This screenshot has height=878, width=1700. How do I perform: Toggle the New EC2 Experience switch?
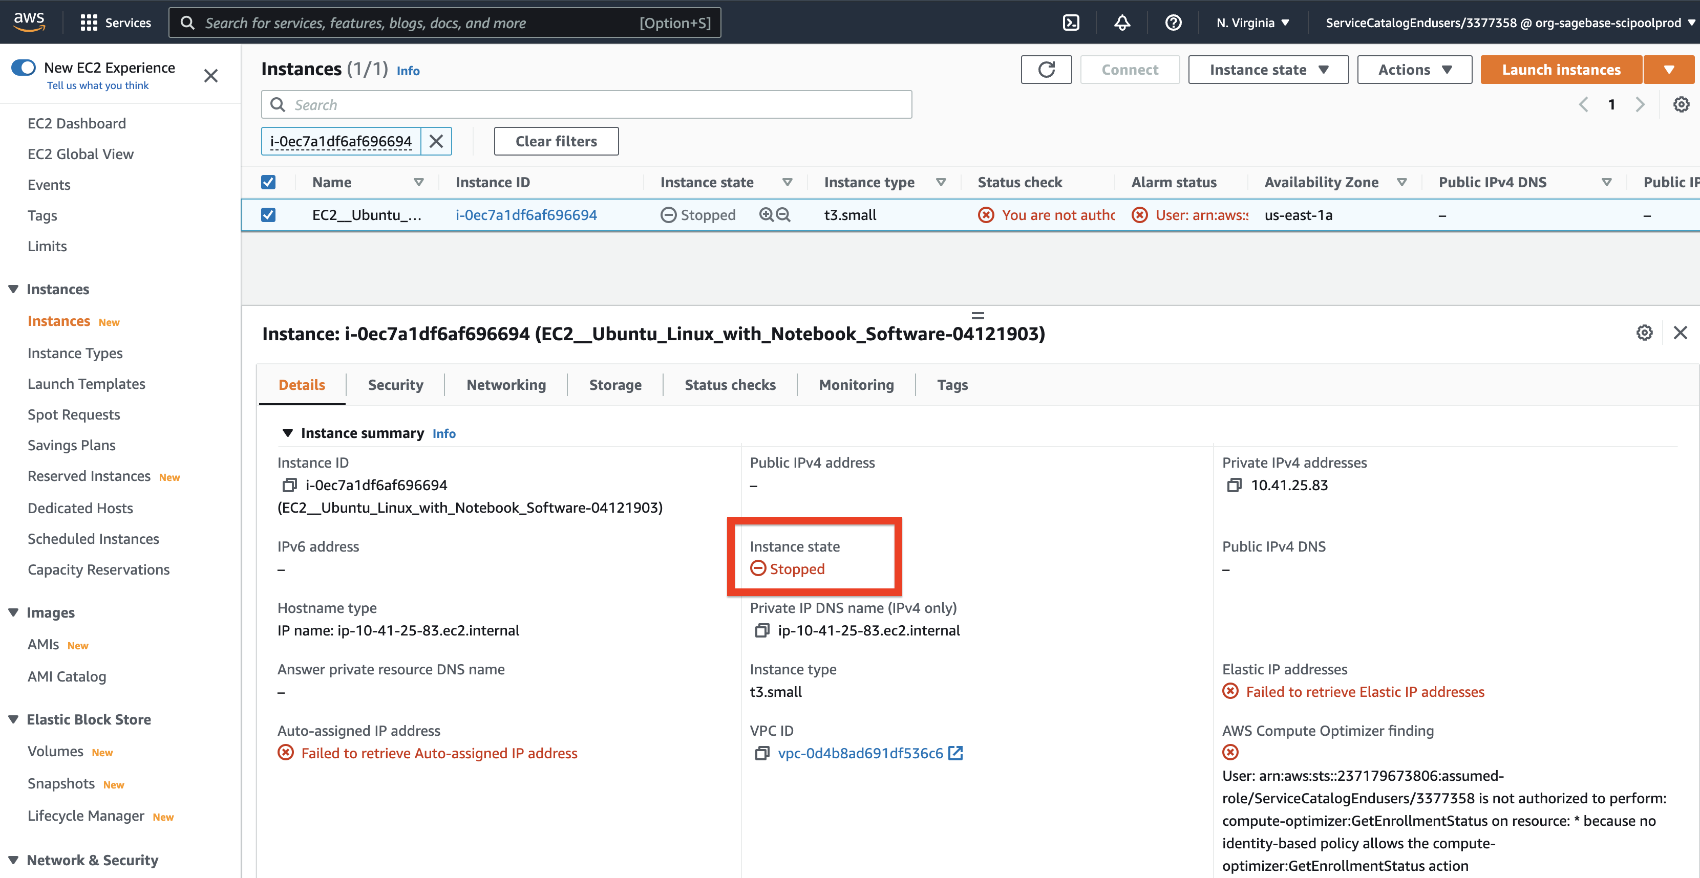24,68
